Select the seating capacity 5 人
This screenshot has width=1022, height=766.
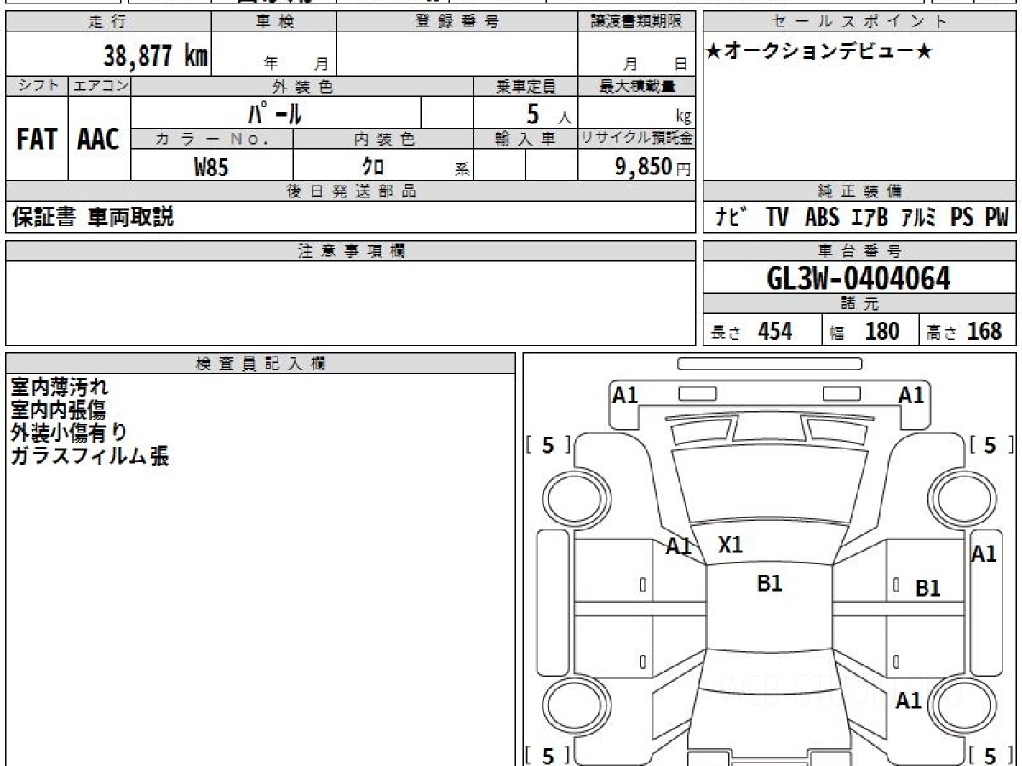pos(548,113)
